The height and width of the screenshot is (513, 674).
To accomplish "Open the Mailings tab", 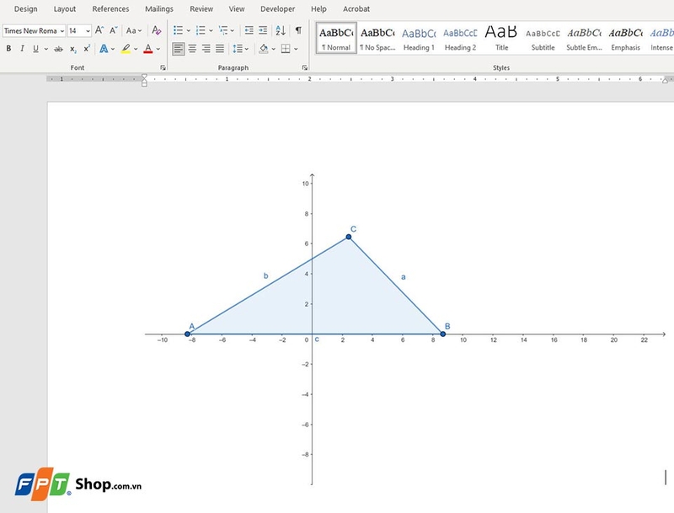I will point(159,8).
